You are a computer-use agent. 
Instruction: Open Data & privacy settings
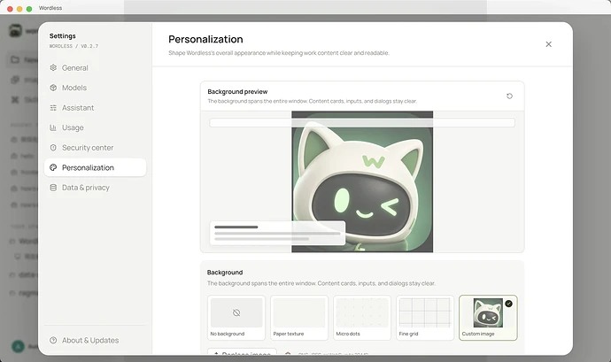point(95,188)
